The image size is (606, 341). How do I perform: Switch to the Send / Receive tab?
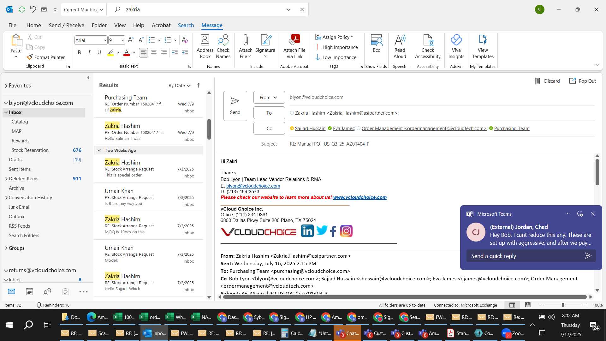click(x=66, y=25)
